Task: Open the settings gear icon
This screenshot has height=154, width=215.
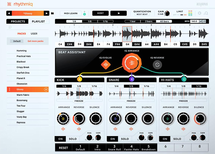Action: (199, 13)
